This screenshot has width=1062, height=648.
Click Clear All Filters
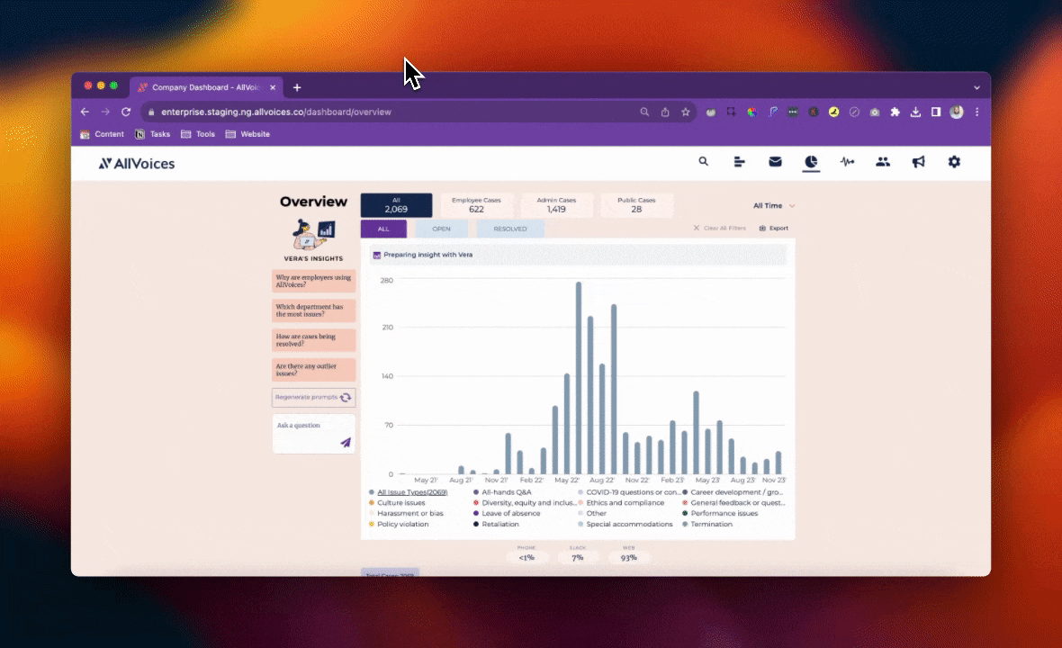pyautogui.click(x=719, y=229)
